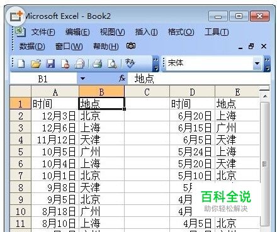Click the Permission document icon
Image resolution: width=277 pixels, height=232 pixels.
click(65, 64)
